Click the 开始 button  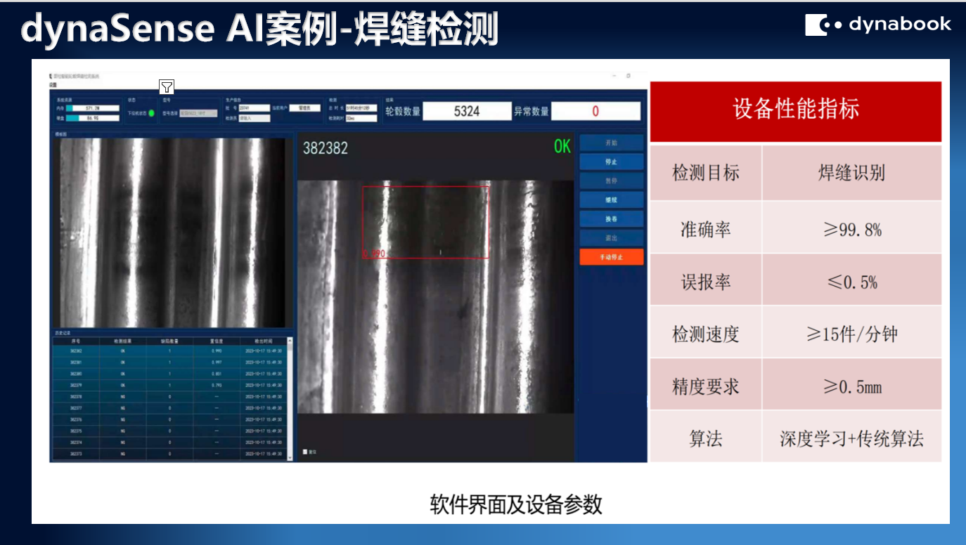[x=611, y=143]
